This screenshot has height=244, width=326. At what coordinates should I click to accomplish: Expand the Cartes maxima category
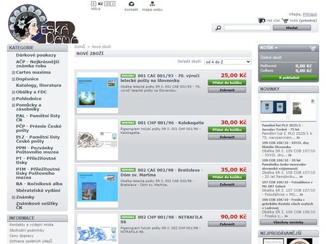tap(13, 72)
